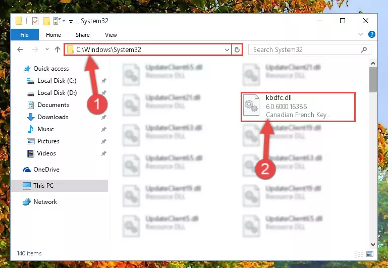Open Downloads in navigation pane
Viewport: 388px width, 268px height.
pyautogui.click(x=52, y=117)
